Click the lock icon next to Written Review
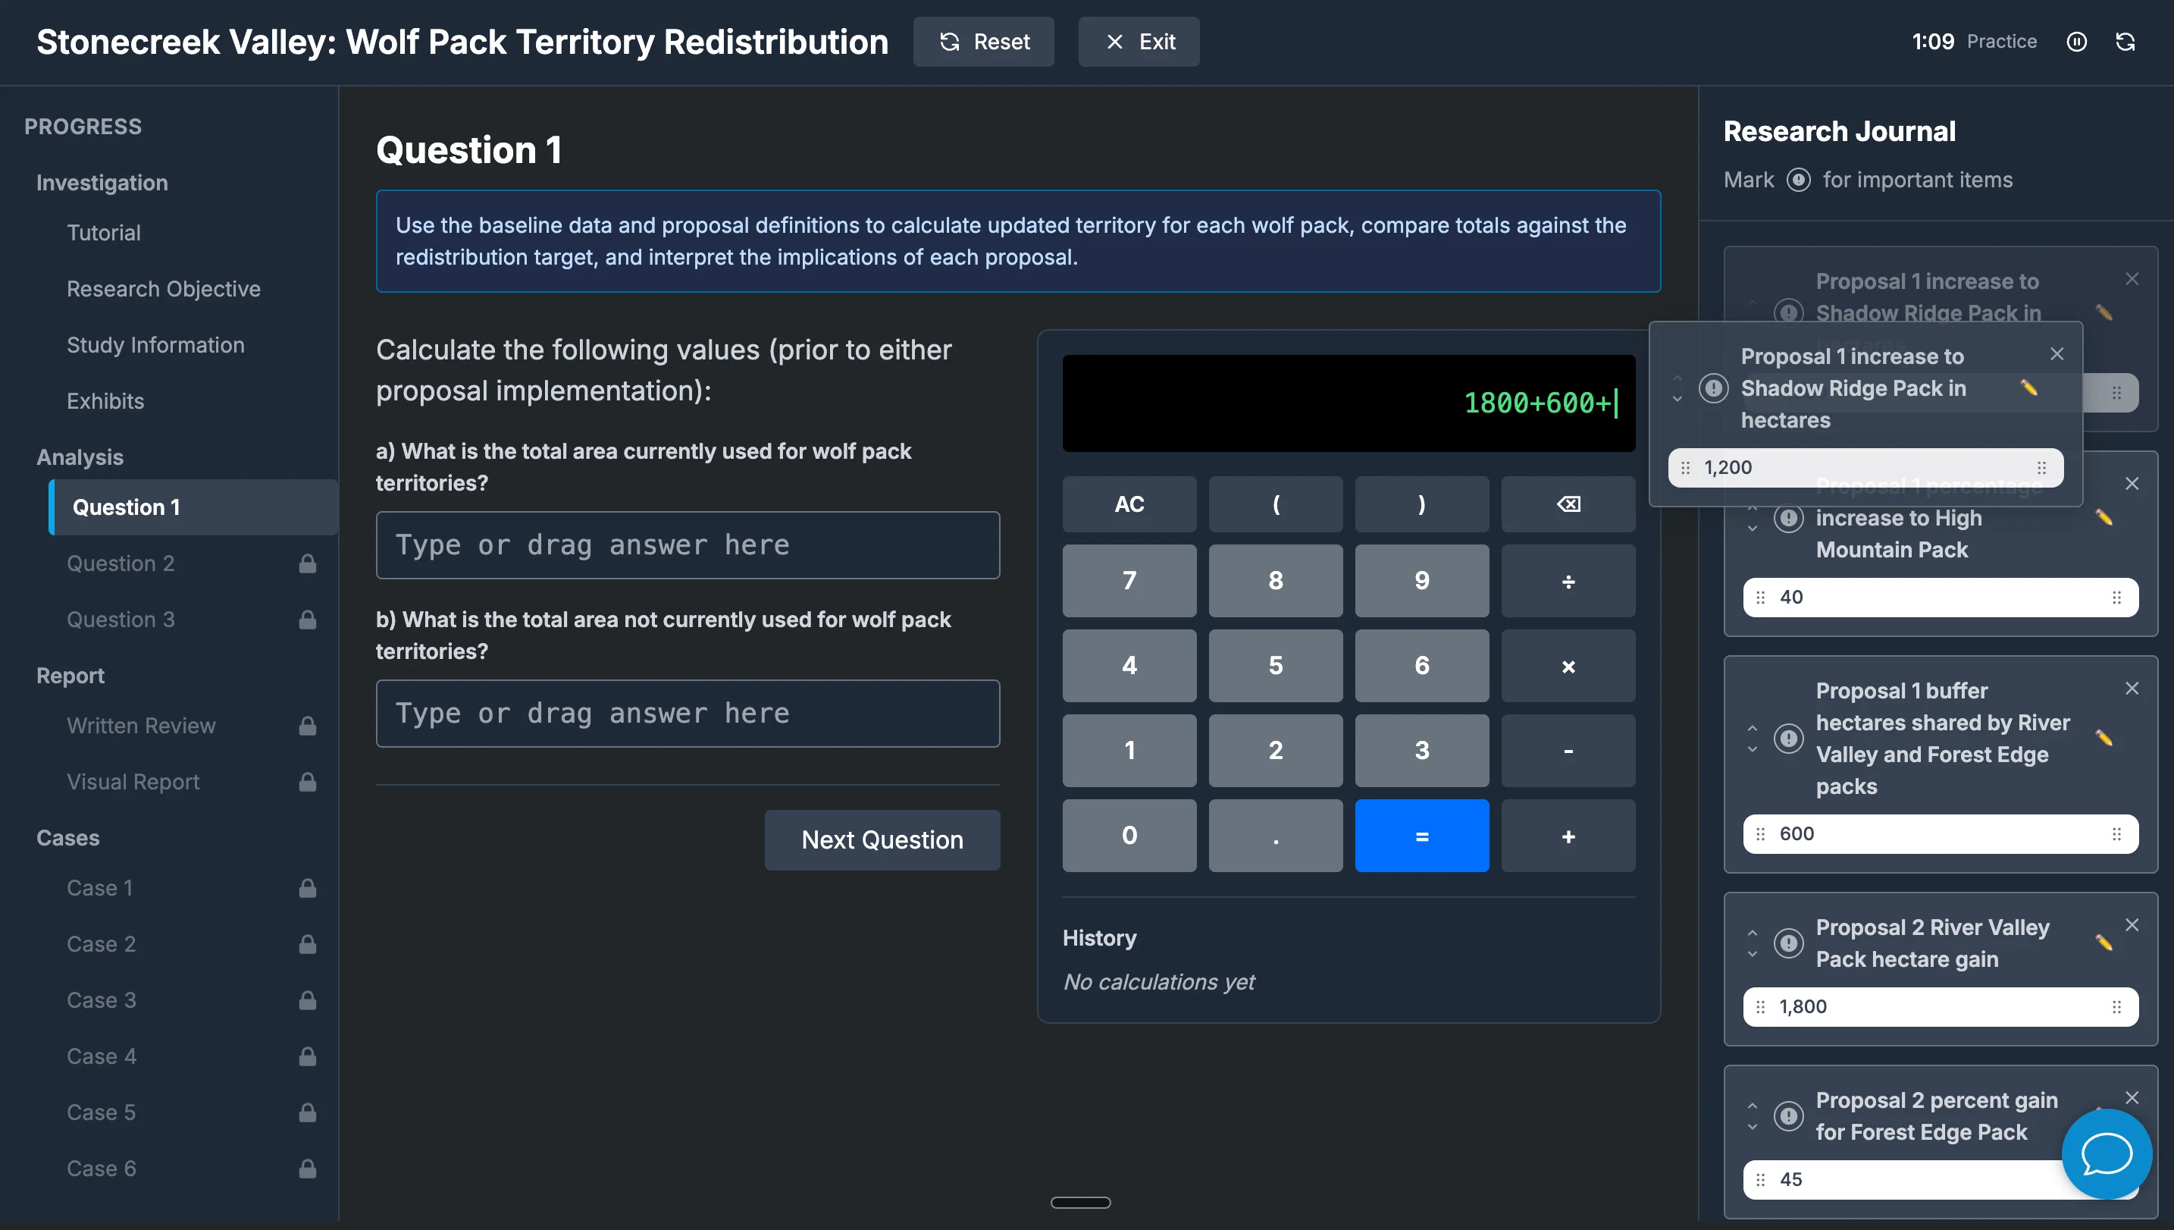The width and height of the screenshot is (2174, 1230). pos(307,726)
